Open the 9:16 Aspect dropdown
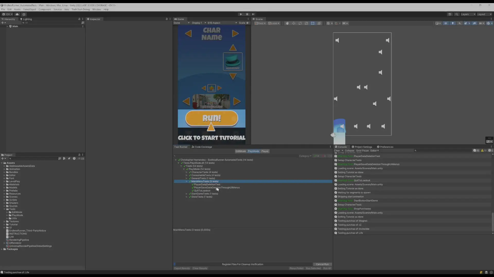This screenshot has height=277, width=494. click(222, 23)
